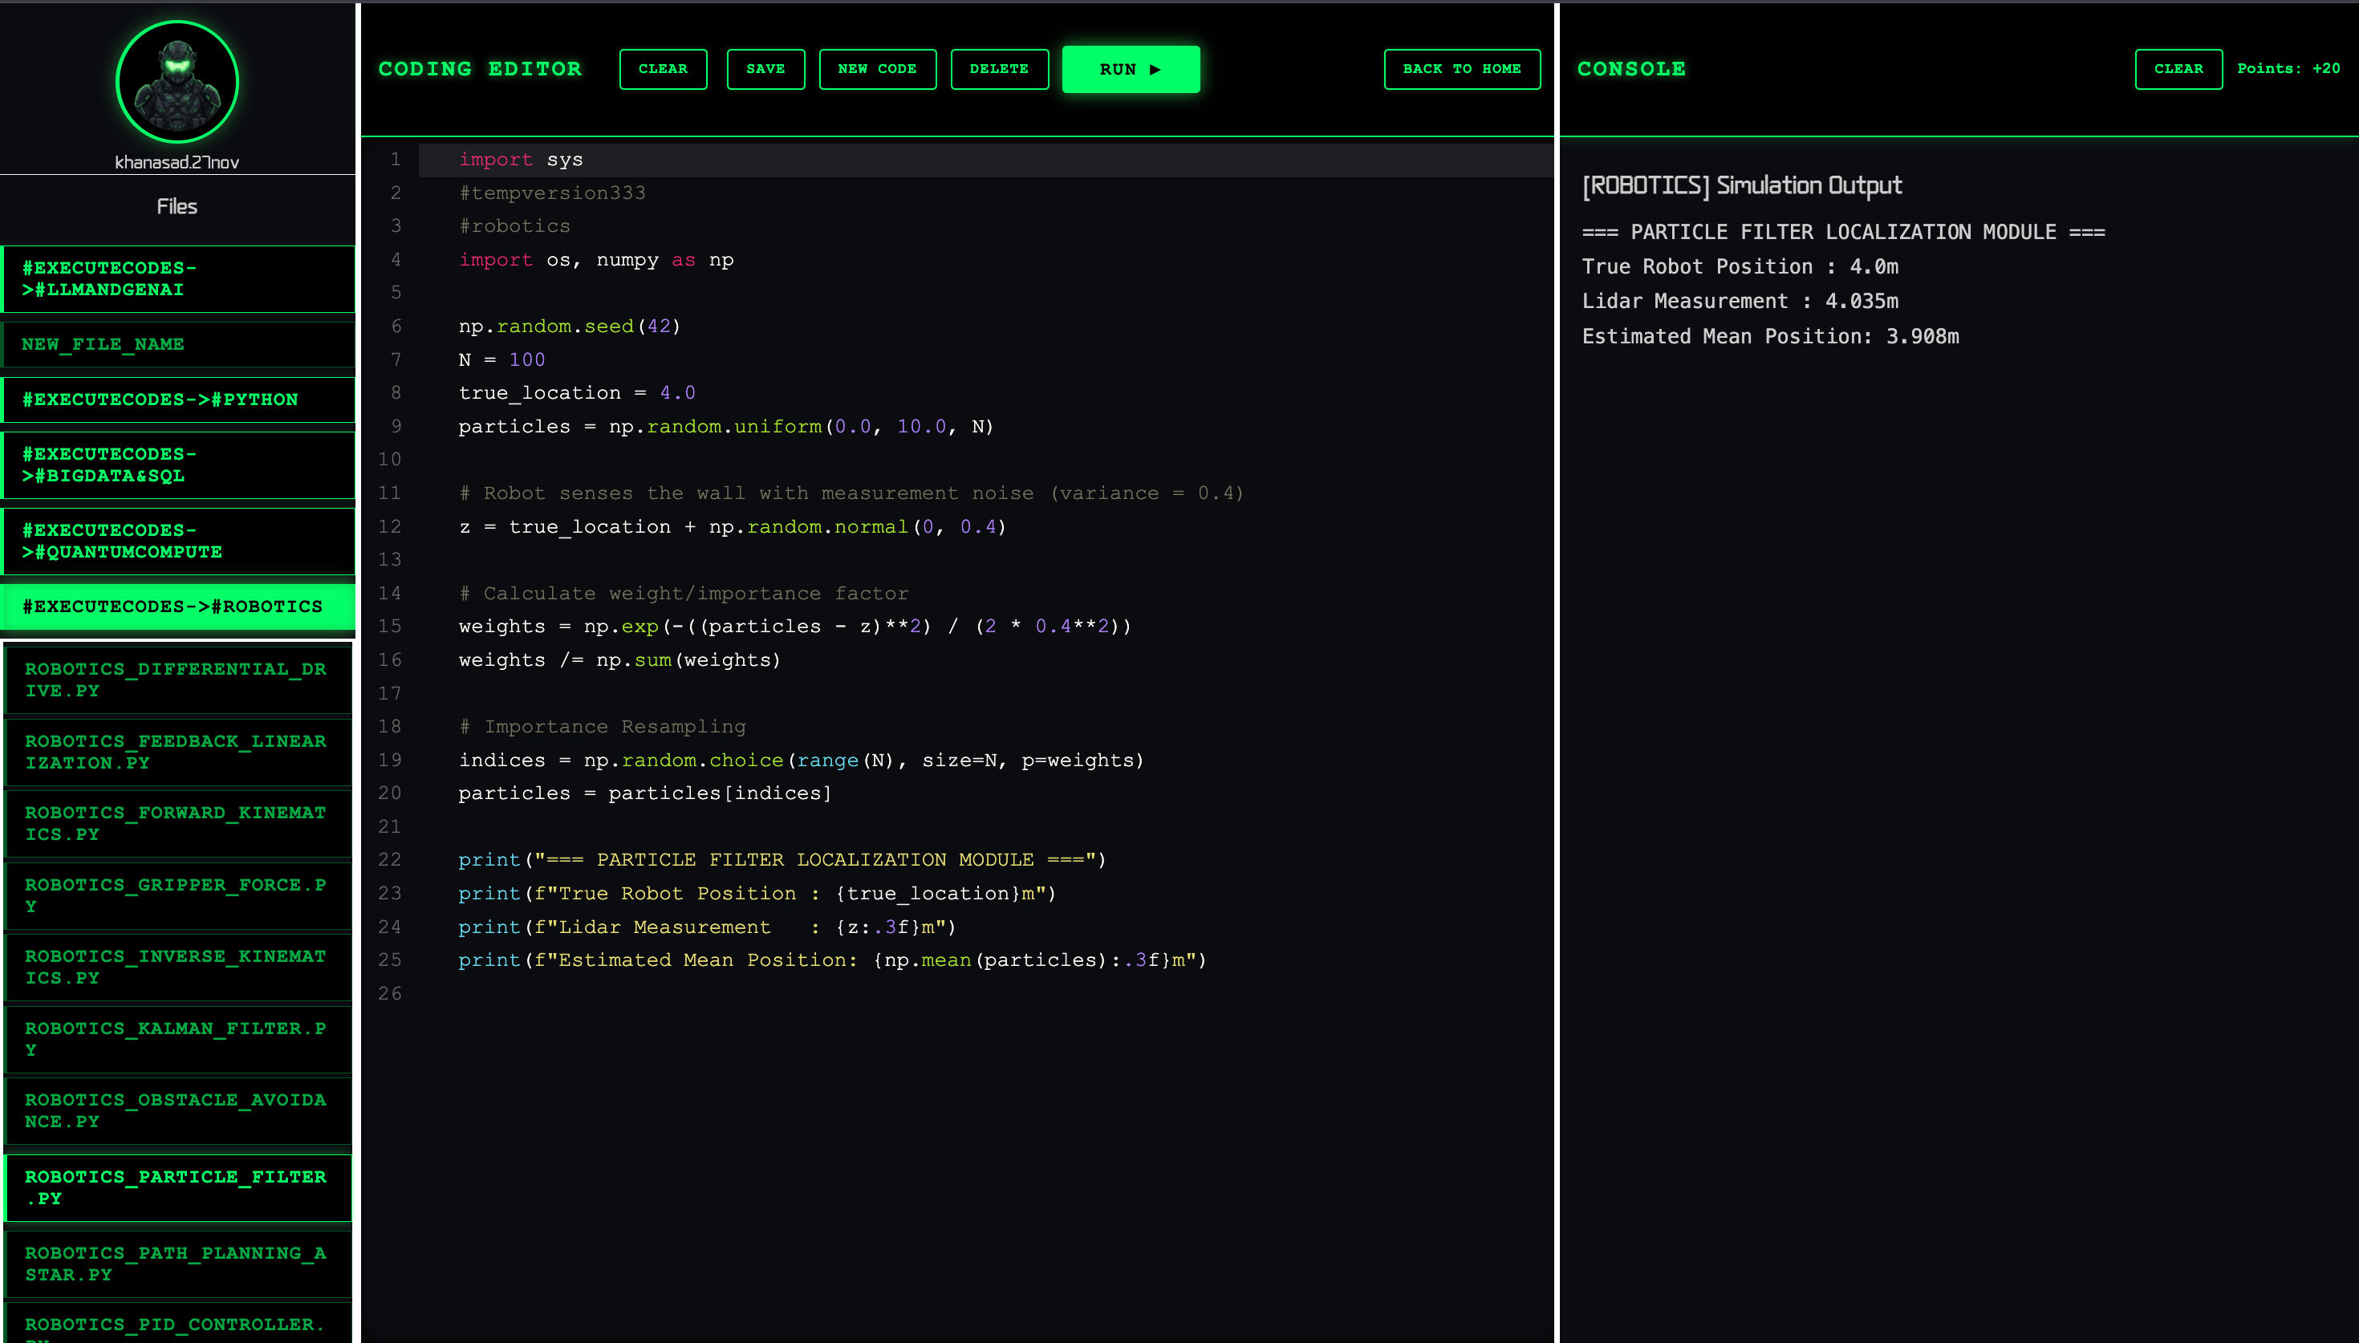This screenshot has height=1343, width=2359.
Task: Click the CONSOLE panel title
Action: click(x=1631, y=69)
